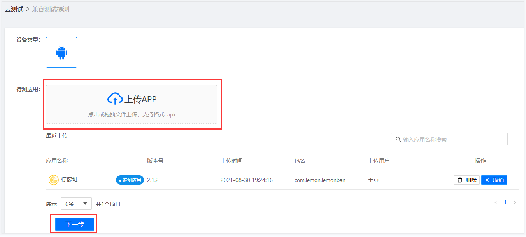This screenshot has width=526, height=237.
Task: Click the cloud upload icon
Action: click(115, 99)
